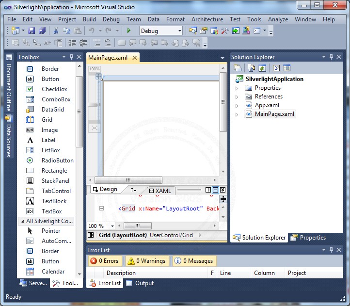Click the Save icon in toolbar

pos(32,31)
